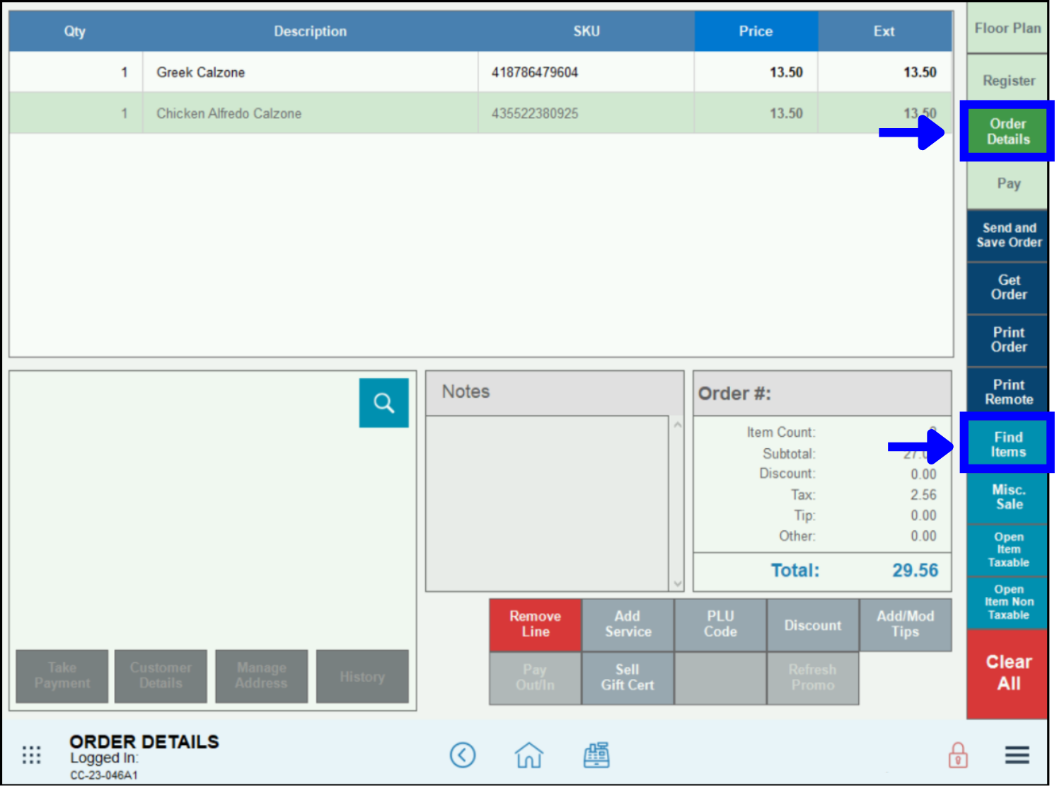Select Open Item Taxable
The height and width of the screenshot is (788, 1057).
[1007, 549]
